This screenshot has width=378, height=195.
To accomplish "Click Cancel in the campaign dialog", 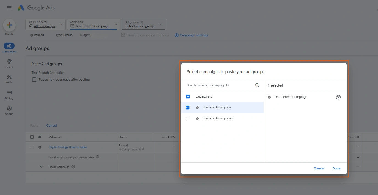I will pos(319,168).
